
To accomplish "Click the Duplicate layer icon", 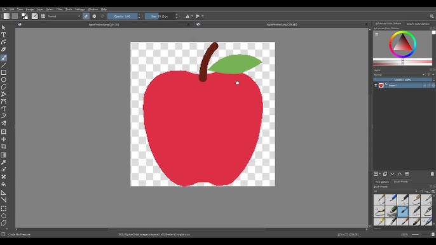I will click(x=385, y=174).
